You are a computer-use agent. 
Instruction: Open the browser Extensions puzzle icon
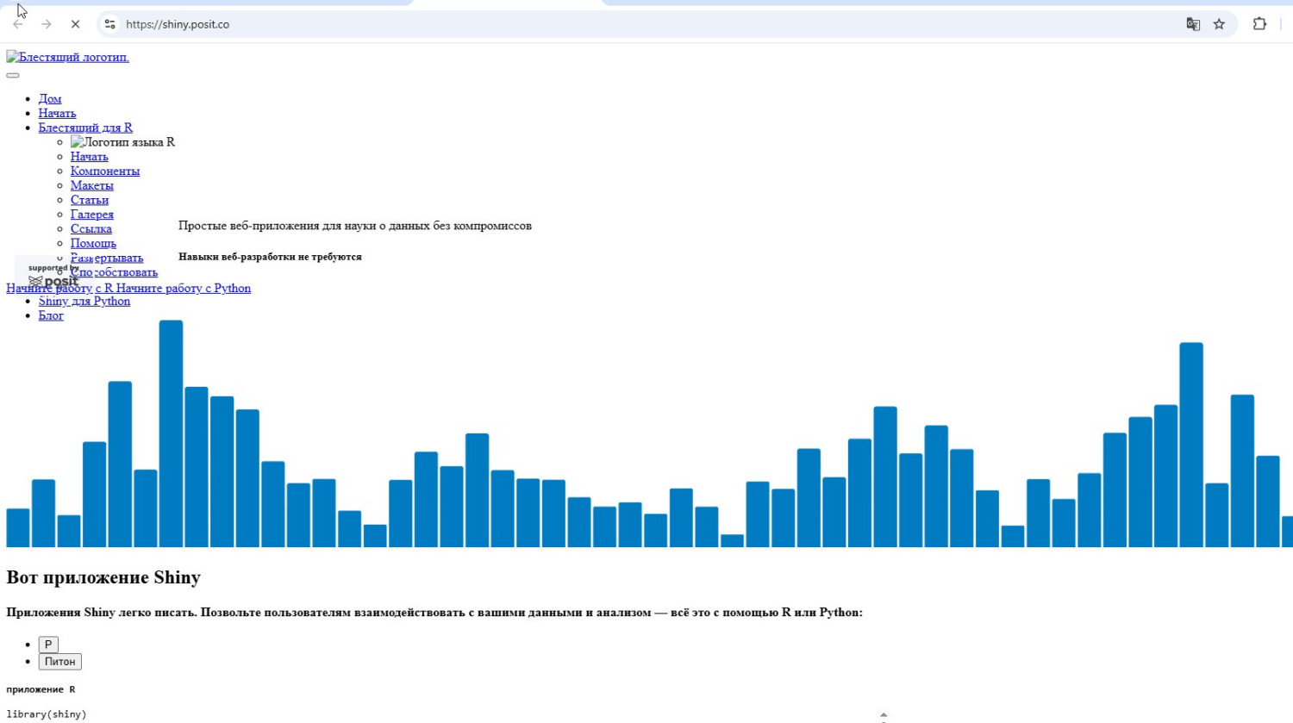tap(1259, 24)
